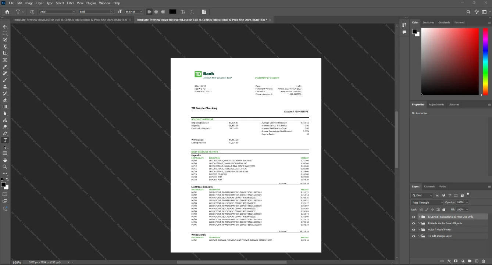
Task: Select the Eyedropper tool
Action: (5, 67)
